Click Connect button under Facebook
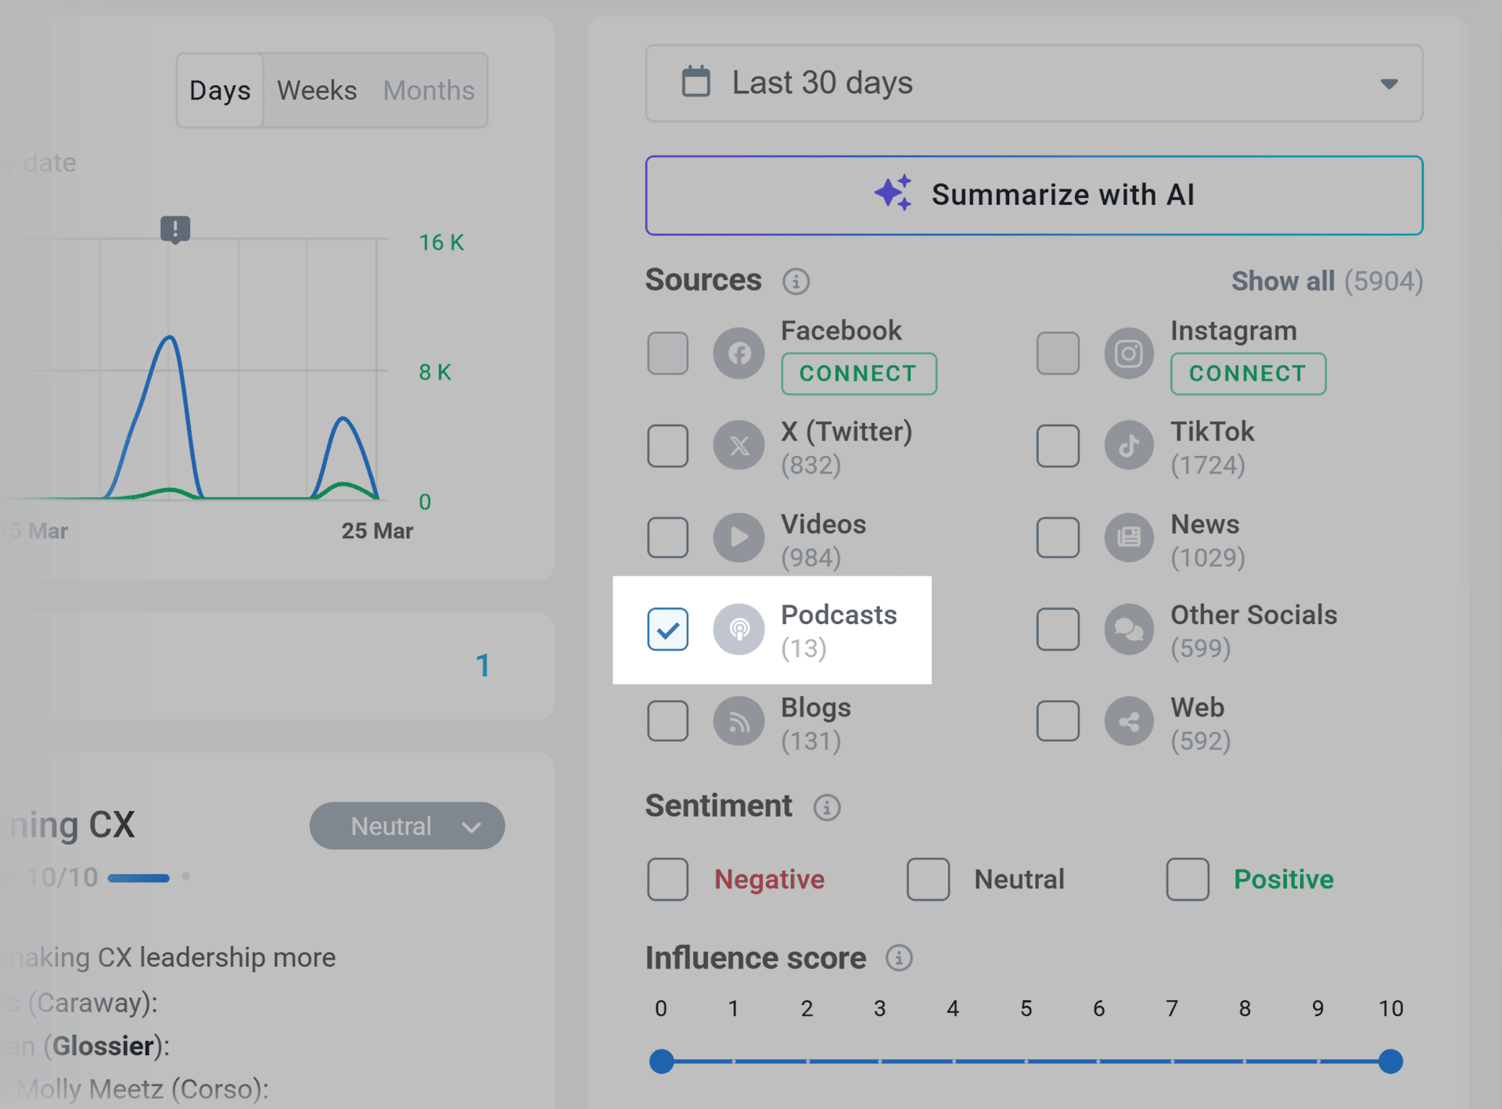The width and height of the screenshot is (1502, 1109). click(858, 374)
